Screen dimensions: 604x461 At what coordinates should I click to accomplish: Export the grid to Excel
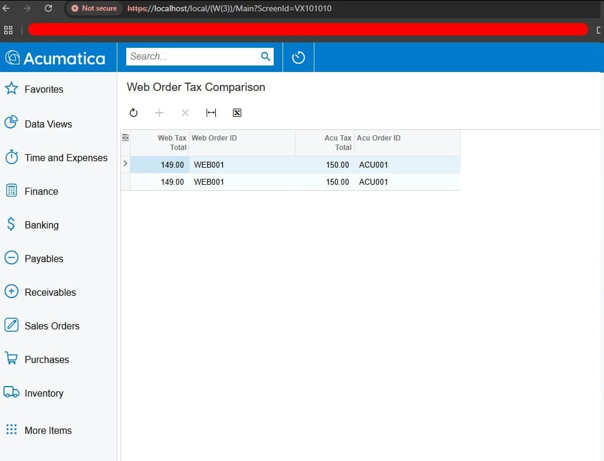[237, 113]
